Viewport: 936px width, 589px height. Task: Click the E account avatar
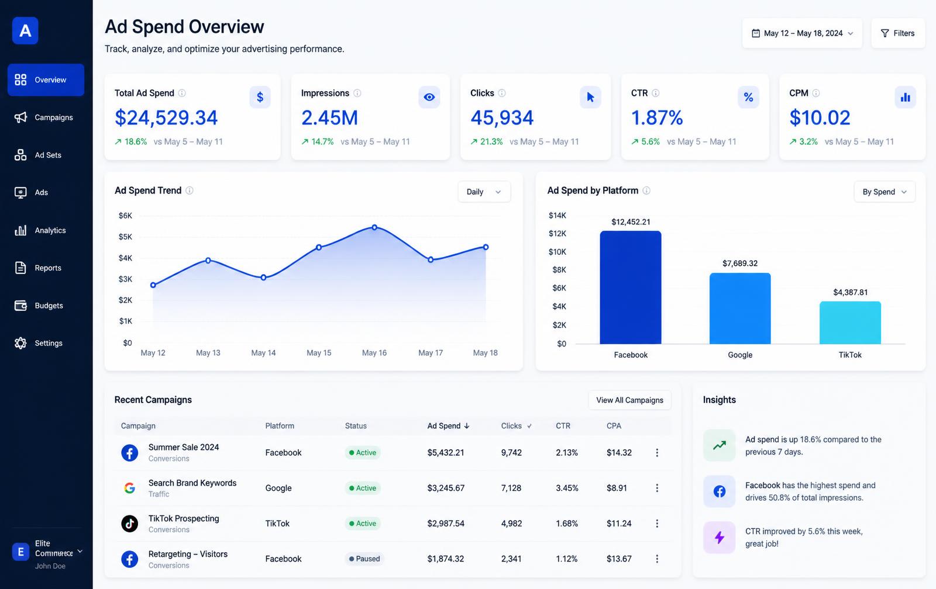click(20, 552)
